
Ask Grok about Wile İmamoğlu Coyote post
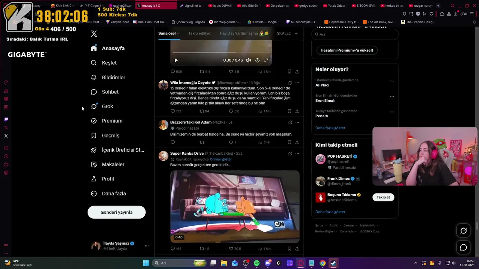pyautogui.click(x=290, y=83)
